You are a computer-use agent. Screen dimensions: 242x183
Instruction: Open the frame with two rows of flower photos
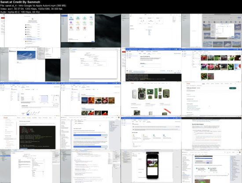pyautogui.click(x=91, y=99)
